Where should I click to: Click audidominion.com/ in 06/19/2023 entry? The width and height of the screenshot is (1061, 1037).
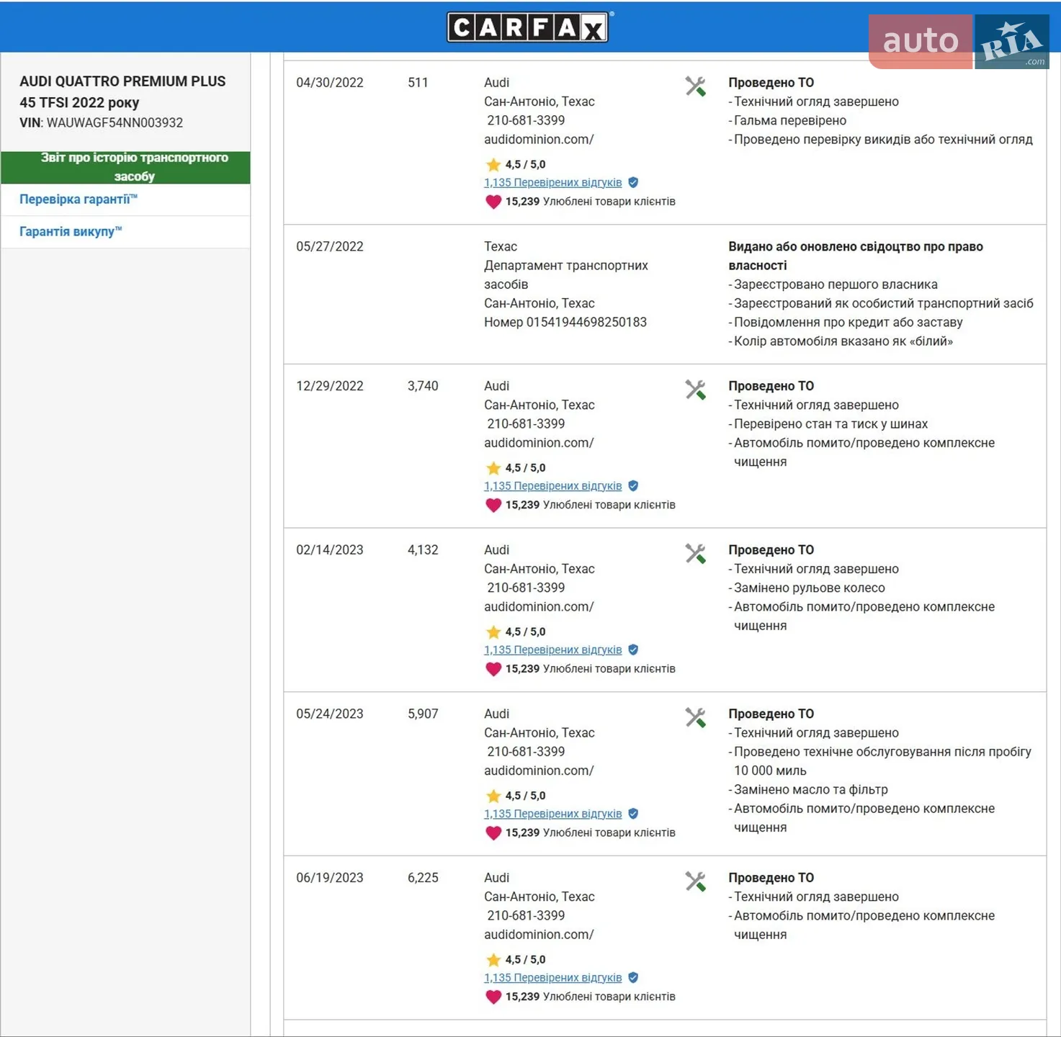point(539,935)
